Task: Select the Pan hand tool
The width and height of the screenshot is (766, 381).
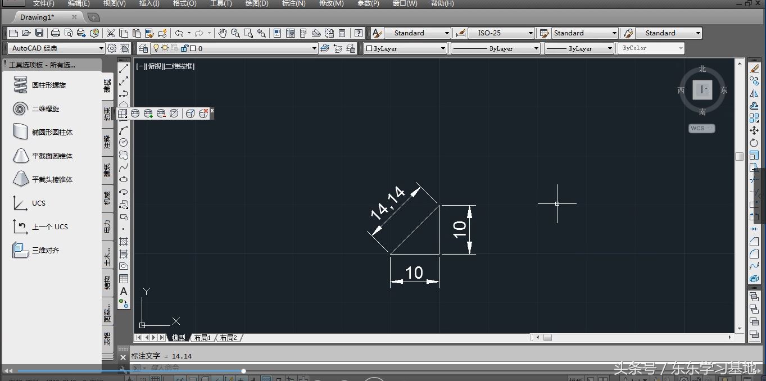Action: click(223, 33)
